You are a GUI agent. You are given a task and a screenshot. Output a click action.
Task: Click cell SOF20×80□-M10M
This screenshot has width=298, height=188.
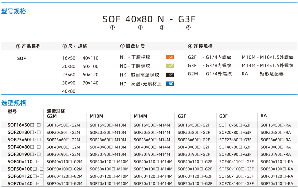pos(108,133)
